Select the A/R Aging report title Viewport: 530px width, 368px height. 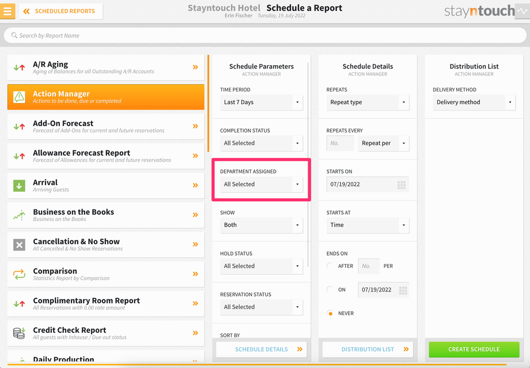(50, 64)
